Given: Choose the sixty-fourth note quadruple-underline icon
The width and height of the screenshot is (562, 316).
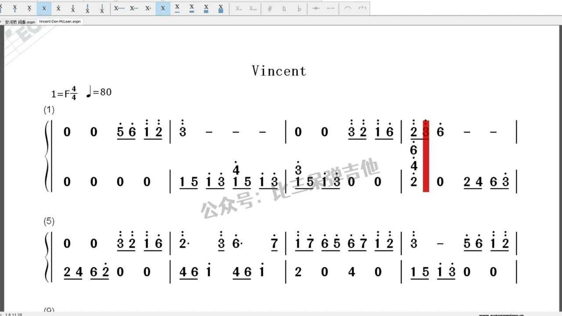Looking at the screenshot, I should [221, 8].
